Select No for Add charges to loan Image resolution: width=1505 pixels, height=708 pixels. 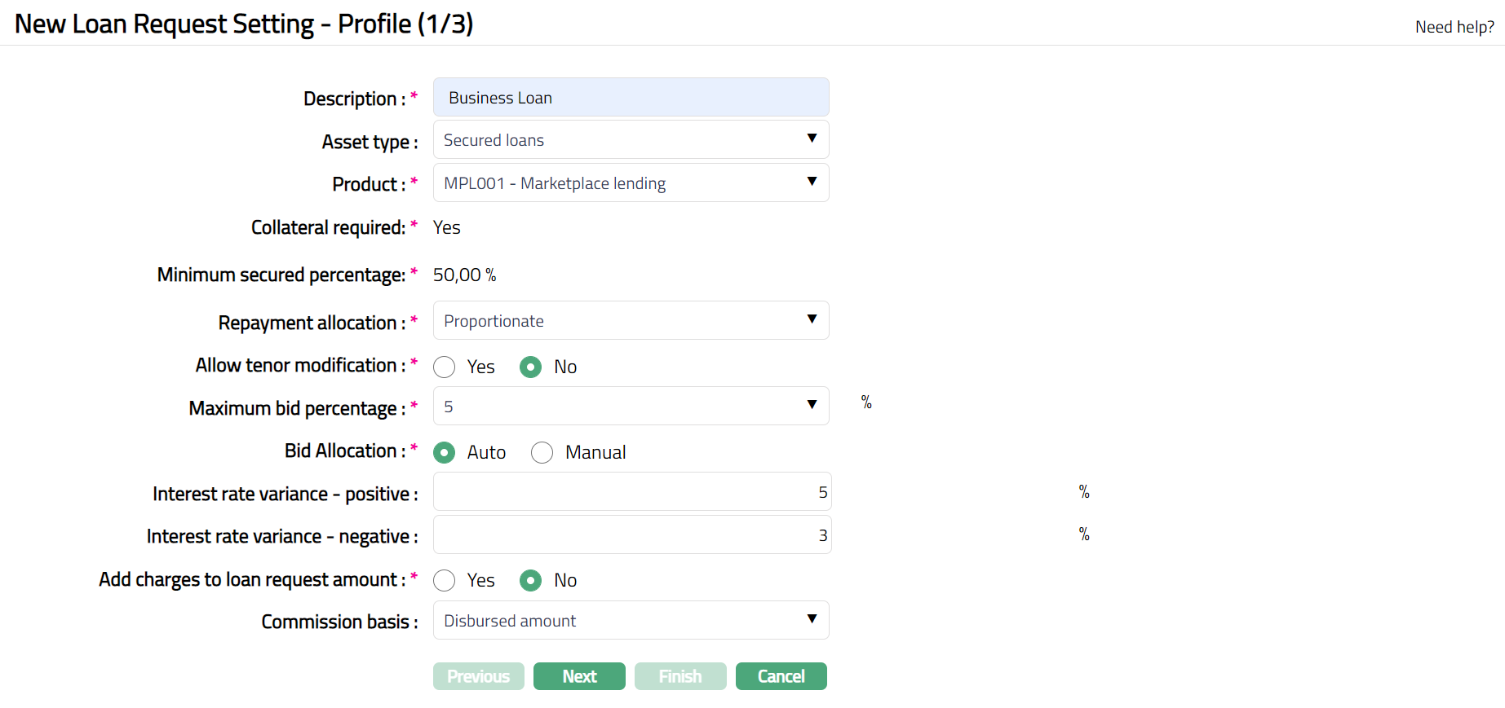(531, 581)
